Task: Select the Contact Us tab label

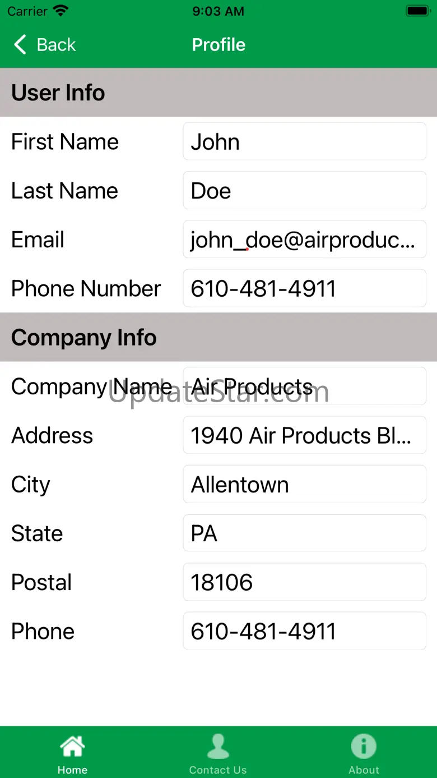Action: (218, 770)
